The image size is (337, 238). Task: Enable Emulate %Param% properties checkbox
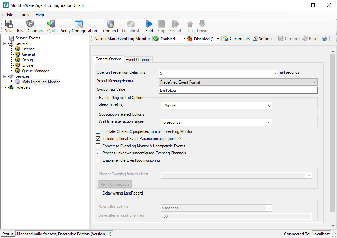coord(98,131)
